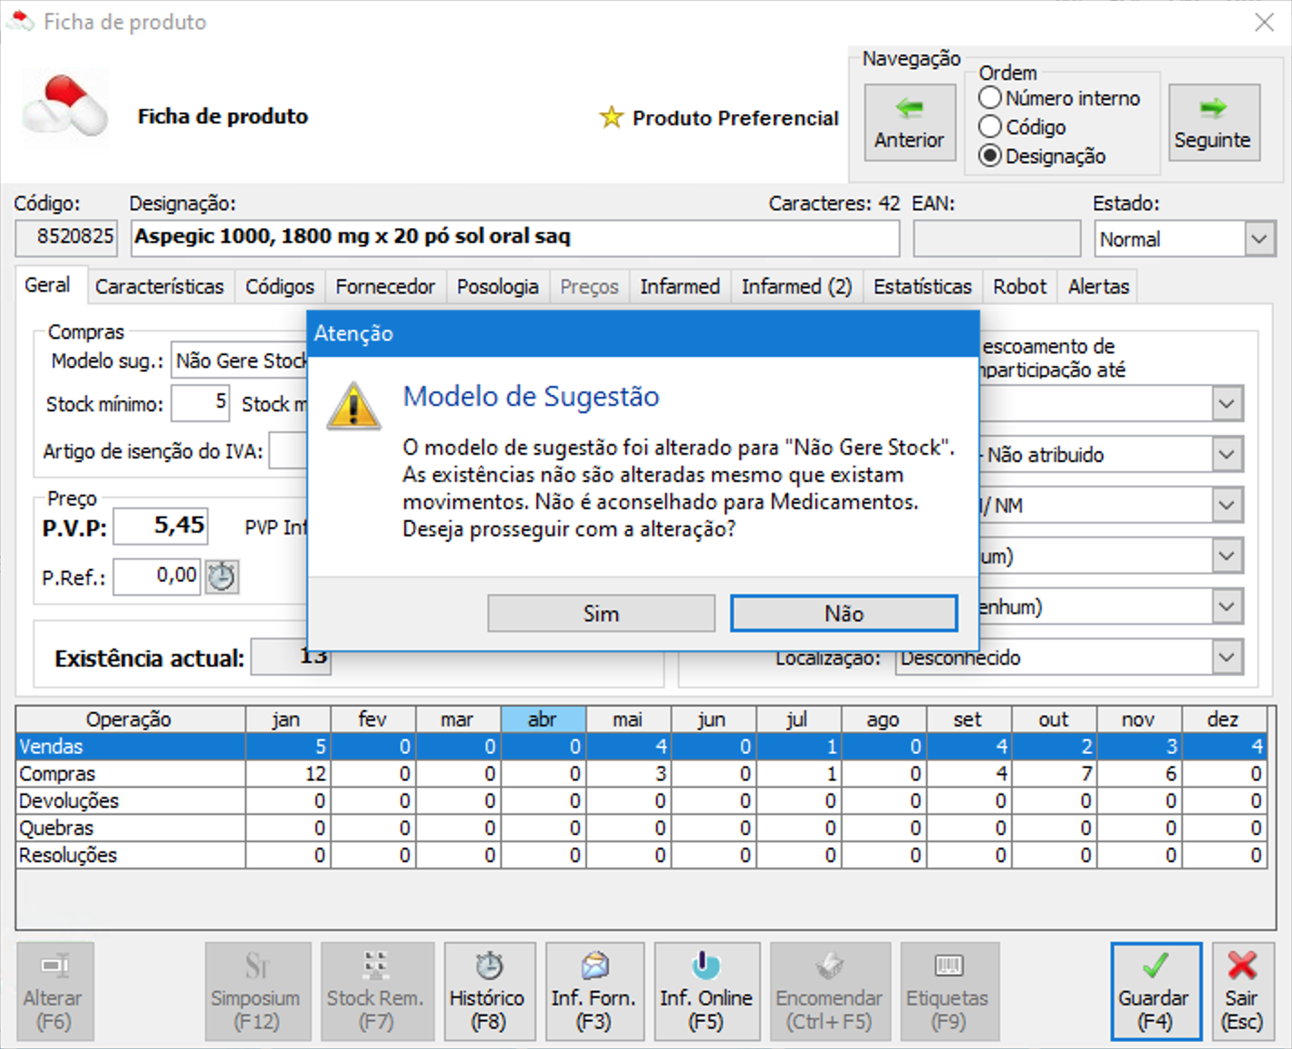This screenshot has height=1049, width=1292.
Task: Click the clock icon beside P.Ref. field
Action: point(222,576)
